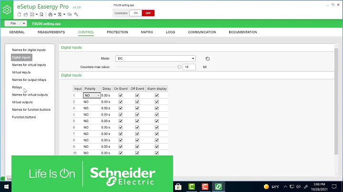Click the Counters max value slider handle
Viewport: 343px width, 192px height.
coord(180,67)
